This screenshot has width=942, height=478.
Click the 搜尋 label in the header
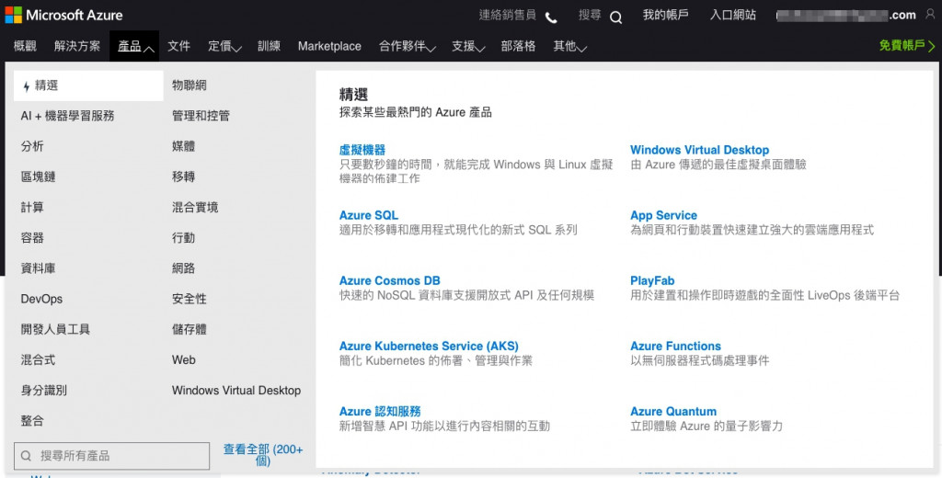point(590,15)
